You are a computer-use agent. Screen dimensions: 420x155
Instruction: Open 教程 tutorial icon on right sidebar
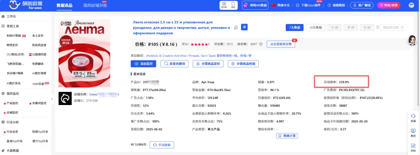pyautogui.click(x=413, y=132)
